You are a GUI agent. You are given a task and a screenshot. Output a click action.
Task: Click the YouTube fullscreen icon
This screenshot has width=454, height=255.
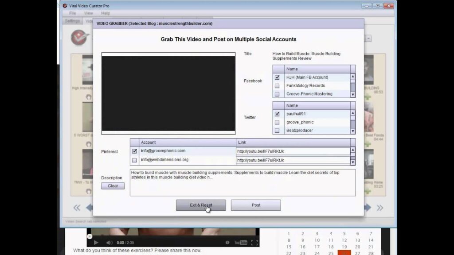[254, 243]
